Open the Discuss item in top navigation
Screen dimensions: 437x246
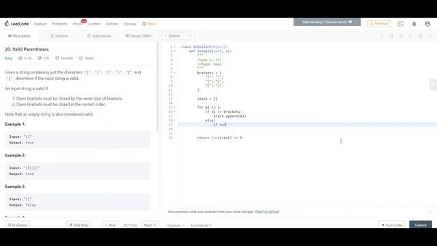click(x=130, y=24)
